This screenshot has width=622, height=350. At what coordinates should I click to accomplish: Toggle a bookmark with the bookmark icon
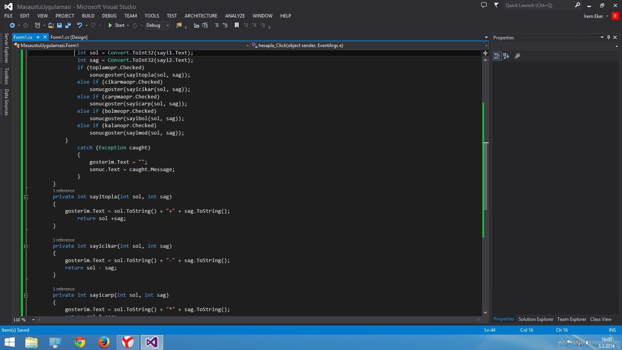(x=236, y=25)
